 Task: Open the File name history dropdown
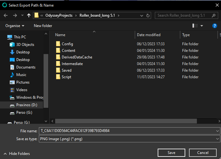[x=218, y=131]
